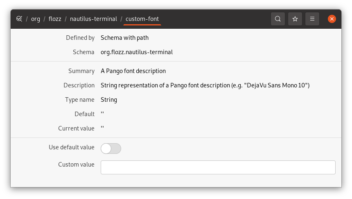
Task: Click the Custom value label
Action: click(x=76, y=165)
